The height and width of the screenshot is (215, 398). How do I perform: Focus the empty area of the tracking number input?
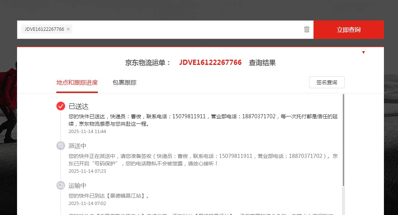185,29
